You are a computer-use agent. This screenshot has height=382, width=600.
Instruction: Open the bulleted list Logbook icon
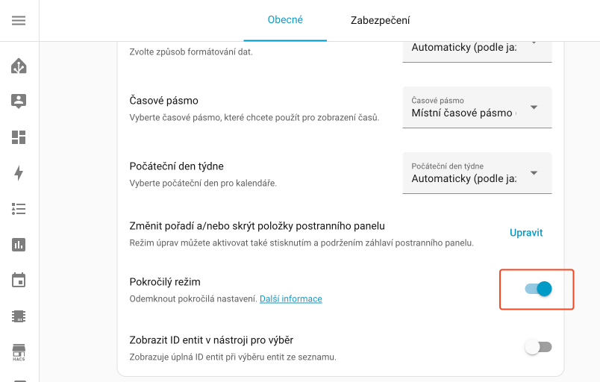19,209
